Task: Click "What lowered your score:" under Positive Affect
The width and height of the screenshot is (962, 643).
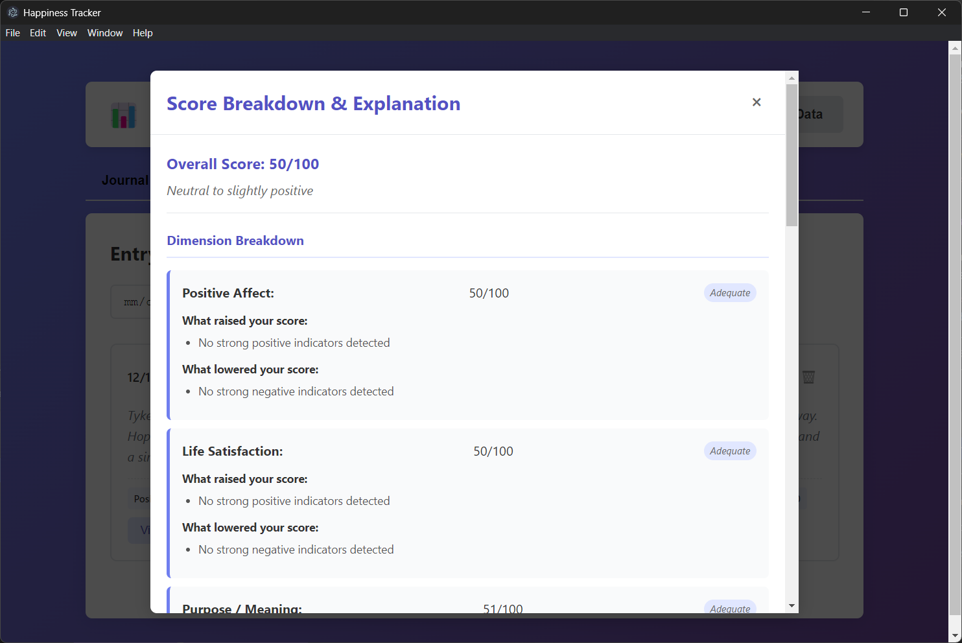Action: pyautogui.click(x=250, y=369)
